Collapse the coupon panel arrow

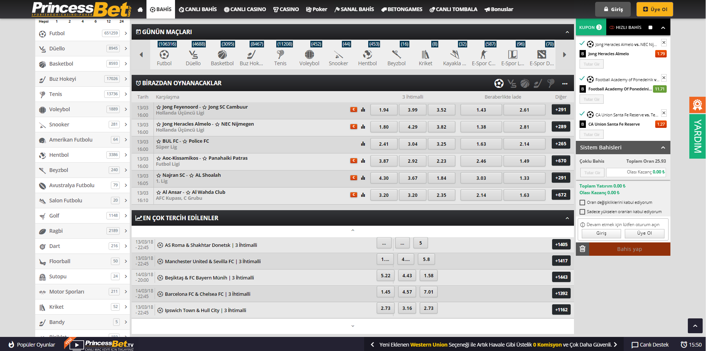(x=663, y=27)
